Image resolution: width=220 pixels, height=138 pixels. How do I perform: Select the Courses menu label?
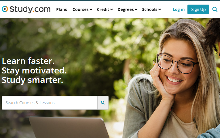coord(80,9)
